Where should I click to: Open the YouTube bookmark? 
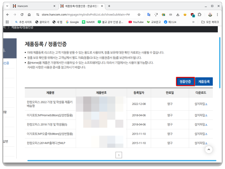tap(136, 22)
